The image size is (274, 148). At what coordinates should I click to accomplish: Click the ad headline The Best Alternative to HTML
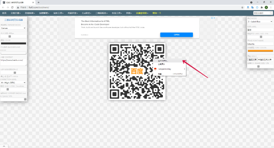[x=95, y=21]
